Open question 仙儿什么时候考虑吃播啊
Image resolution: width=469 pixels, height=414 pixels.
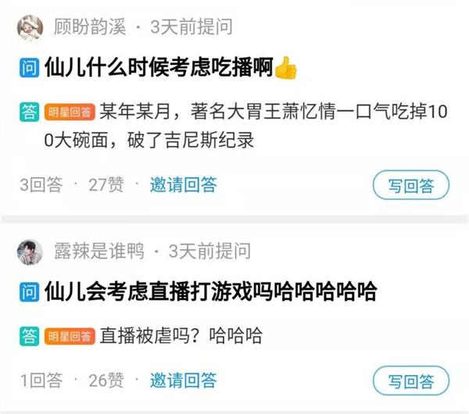click(159, 67)
